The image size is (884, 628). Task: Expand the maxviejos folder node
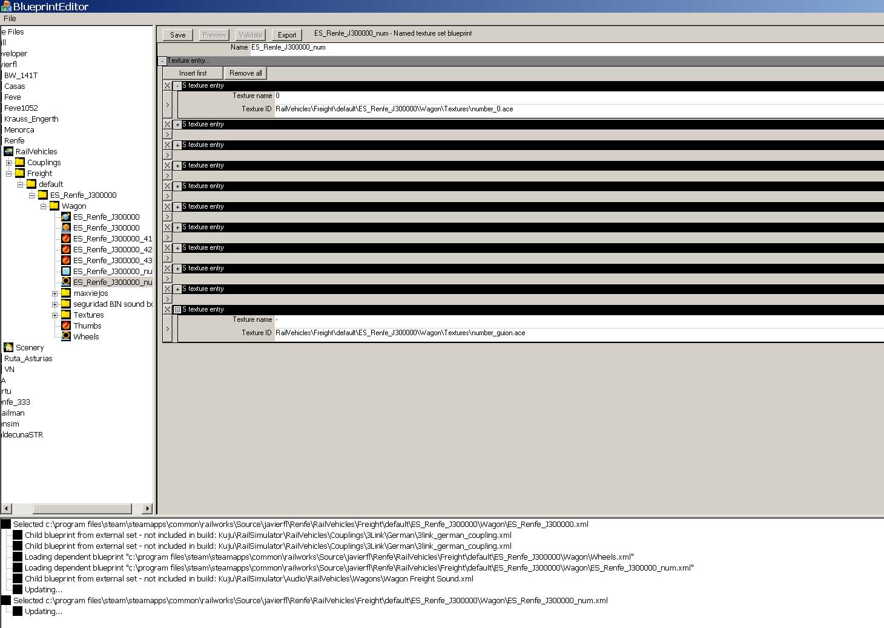point(54,293)
